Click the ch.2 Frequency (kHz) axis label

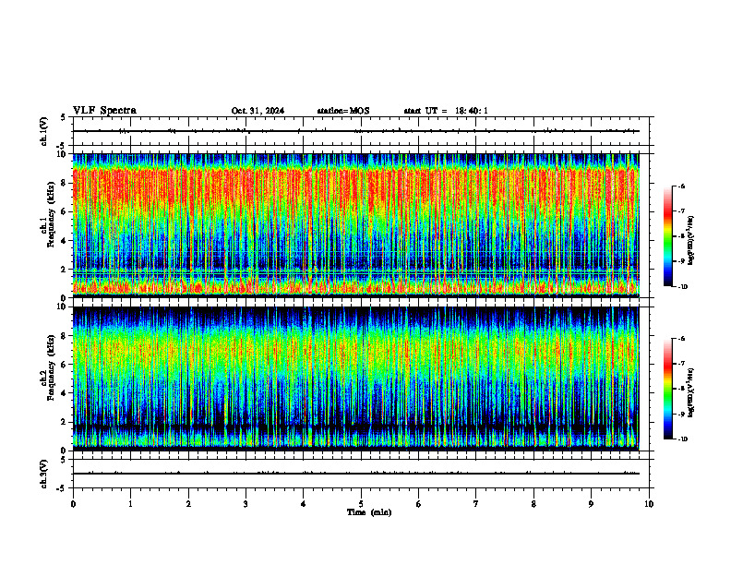[51, 367]
